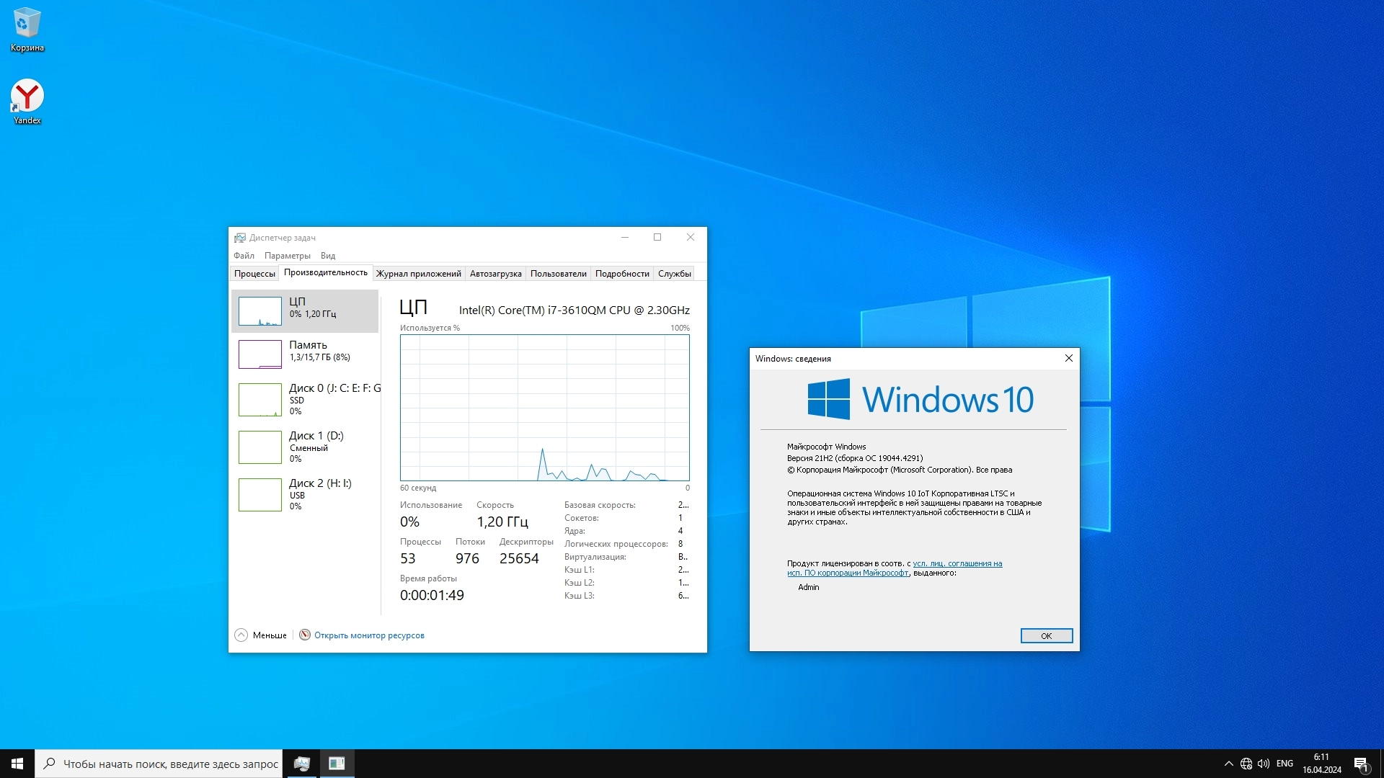Click the volume speaker tray icon

(1264, 764)
